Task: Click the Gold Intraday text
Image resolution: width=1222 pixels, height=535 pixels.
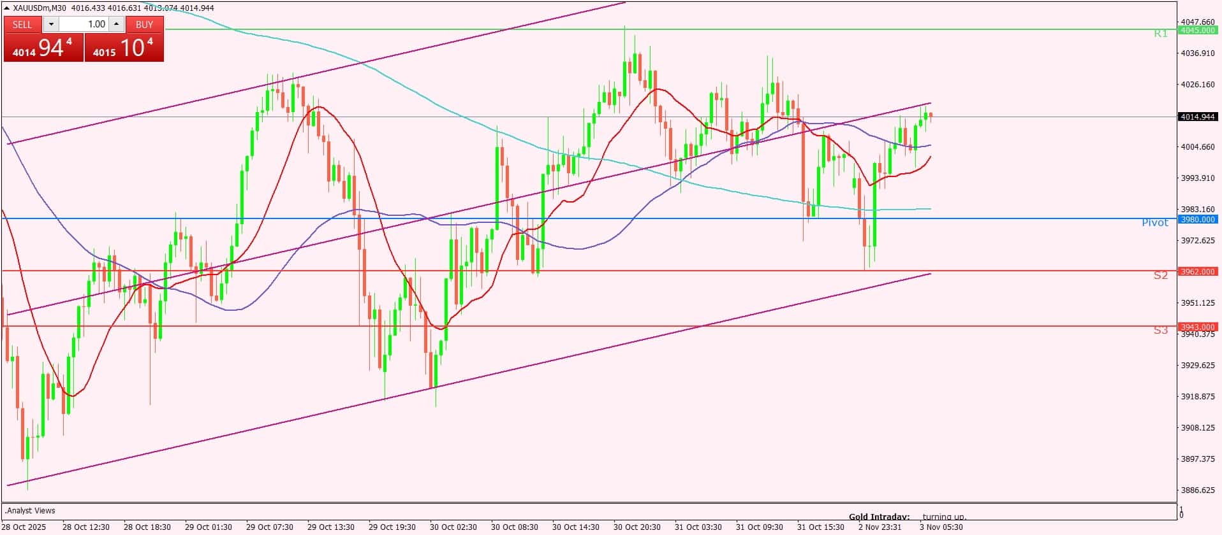Action: point(879,517)
